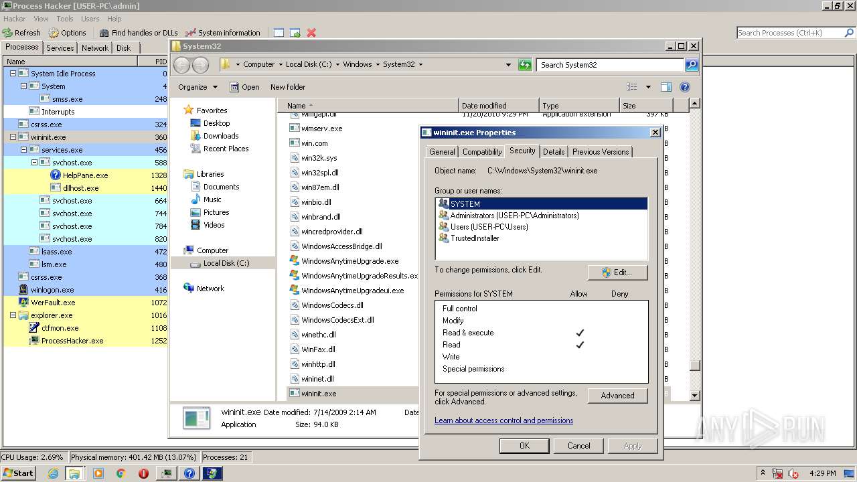Open System information in Process Hacker
Viewport: 857px width, 482px height.
coord(223,32)
